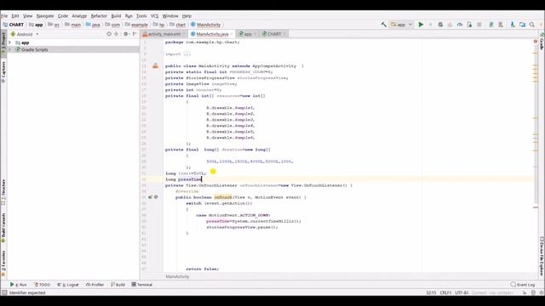The height and width of the screenshot is (306, 545).
Task: Click the status bar corner tool window icon
Action: 4,292
